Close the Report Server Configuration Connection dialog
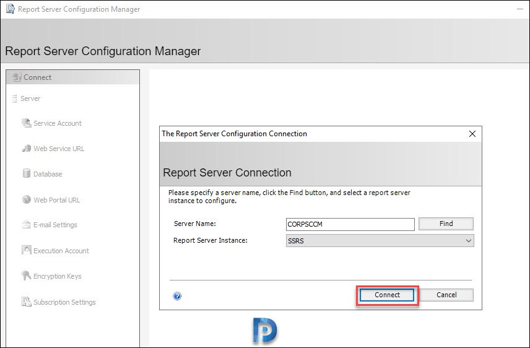Image resolution: width=530 pixels, height=348 pixels. point(472,134)
